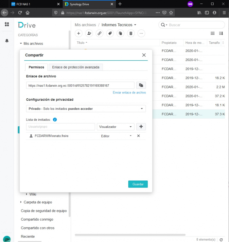Select the file row sized 37.3 K
Viewport: 229px width, 242px height.
click(189, 114)
